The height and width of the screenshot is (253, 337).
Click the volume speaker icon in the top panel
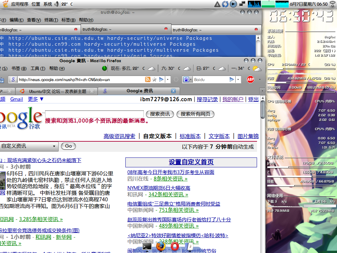[x=57, y=4]
